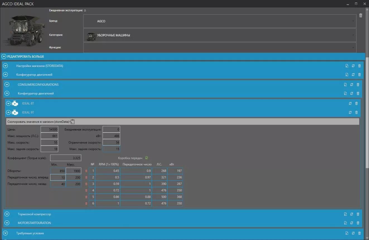Image resolution: width=369 pixels, height=240 pixels.
Task: Refresh the IDEAL 9T engine entry
Action: pos(350,112)
